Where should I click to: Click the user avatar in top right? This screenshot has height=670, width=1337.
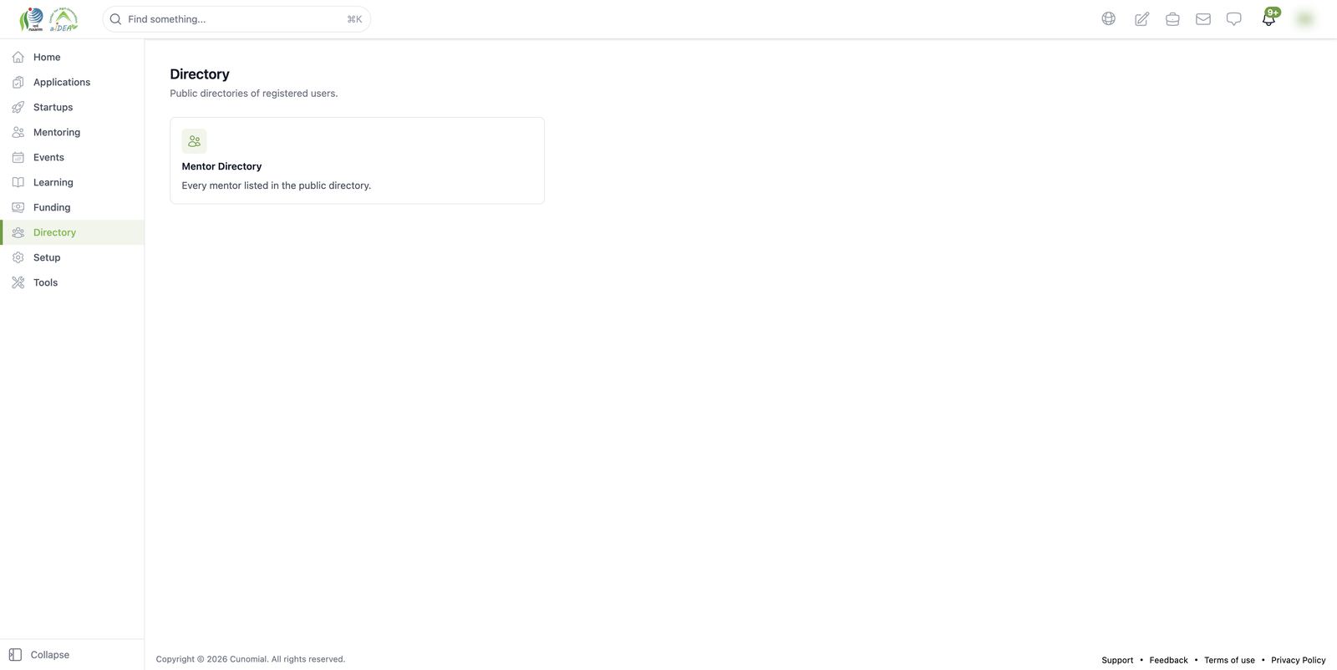point(1304,18)
